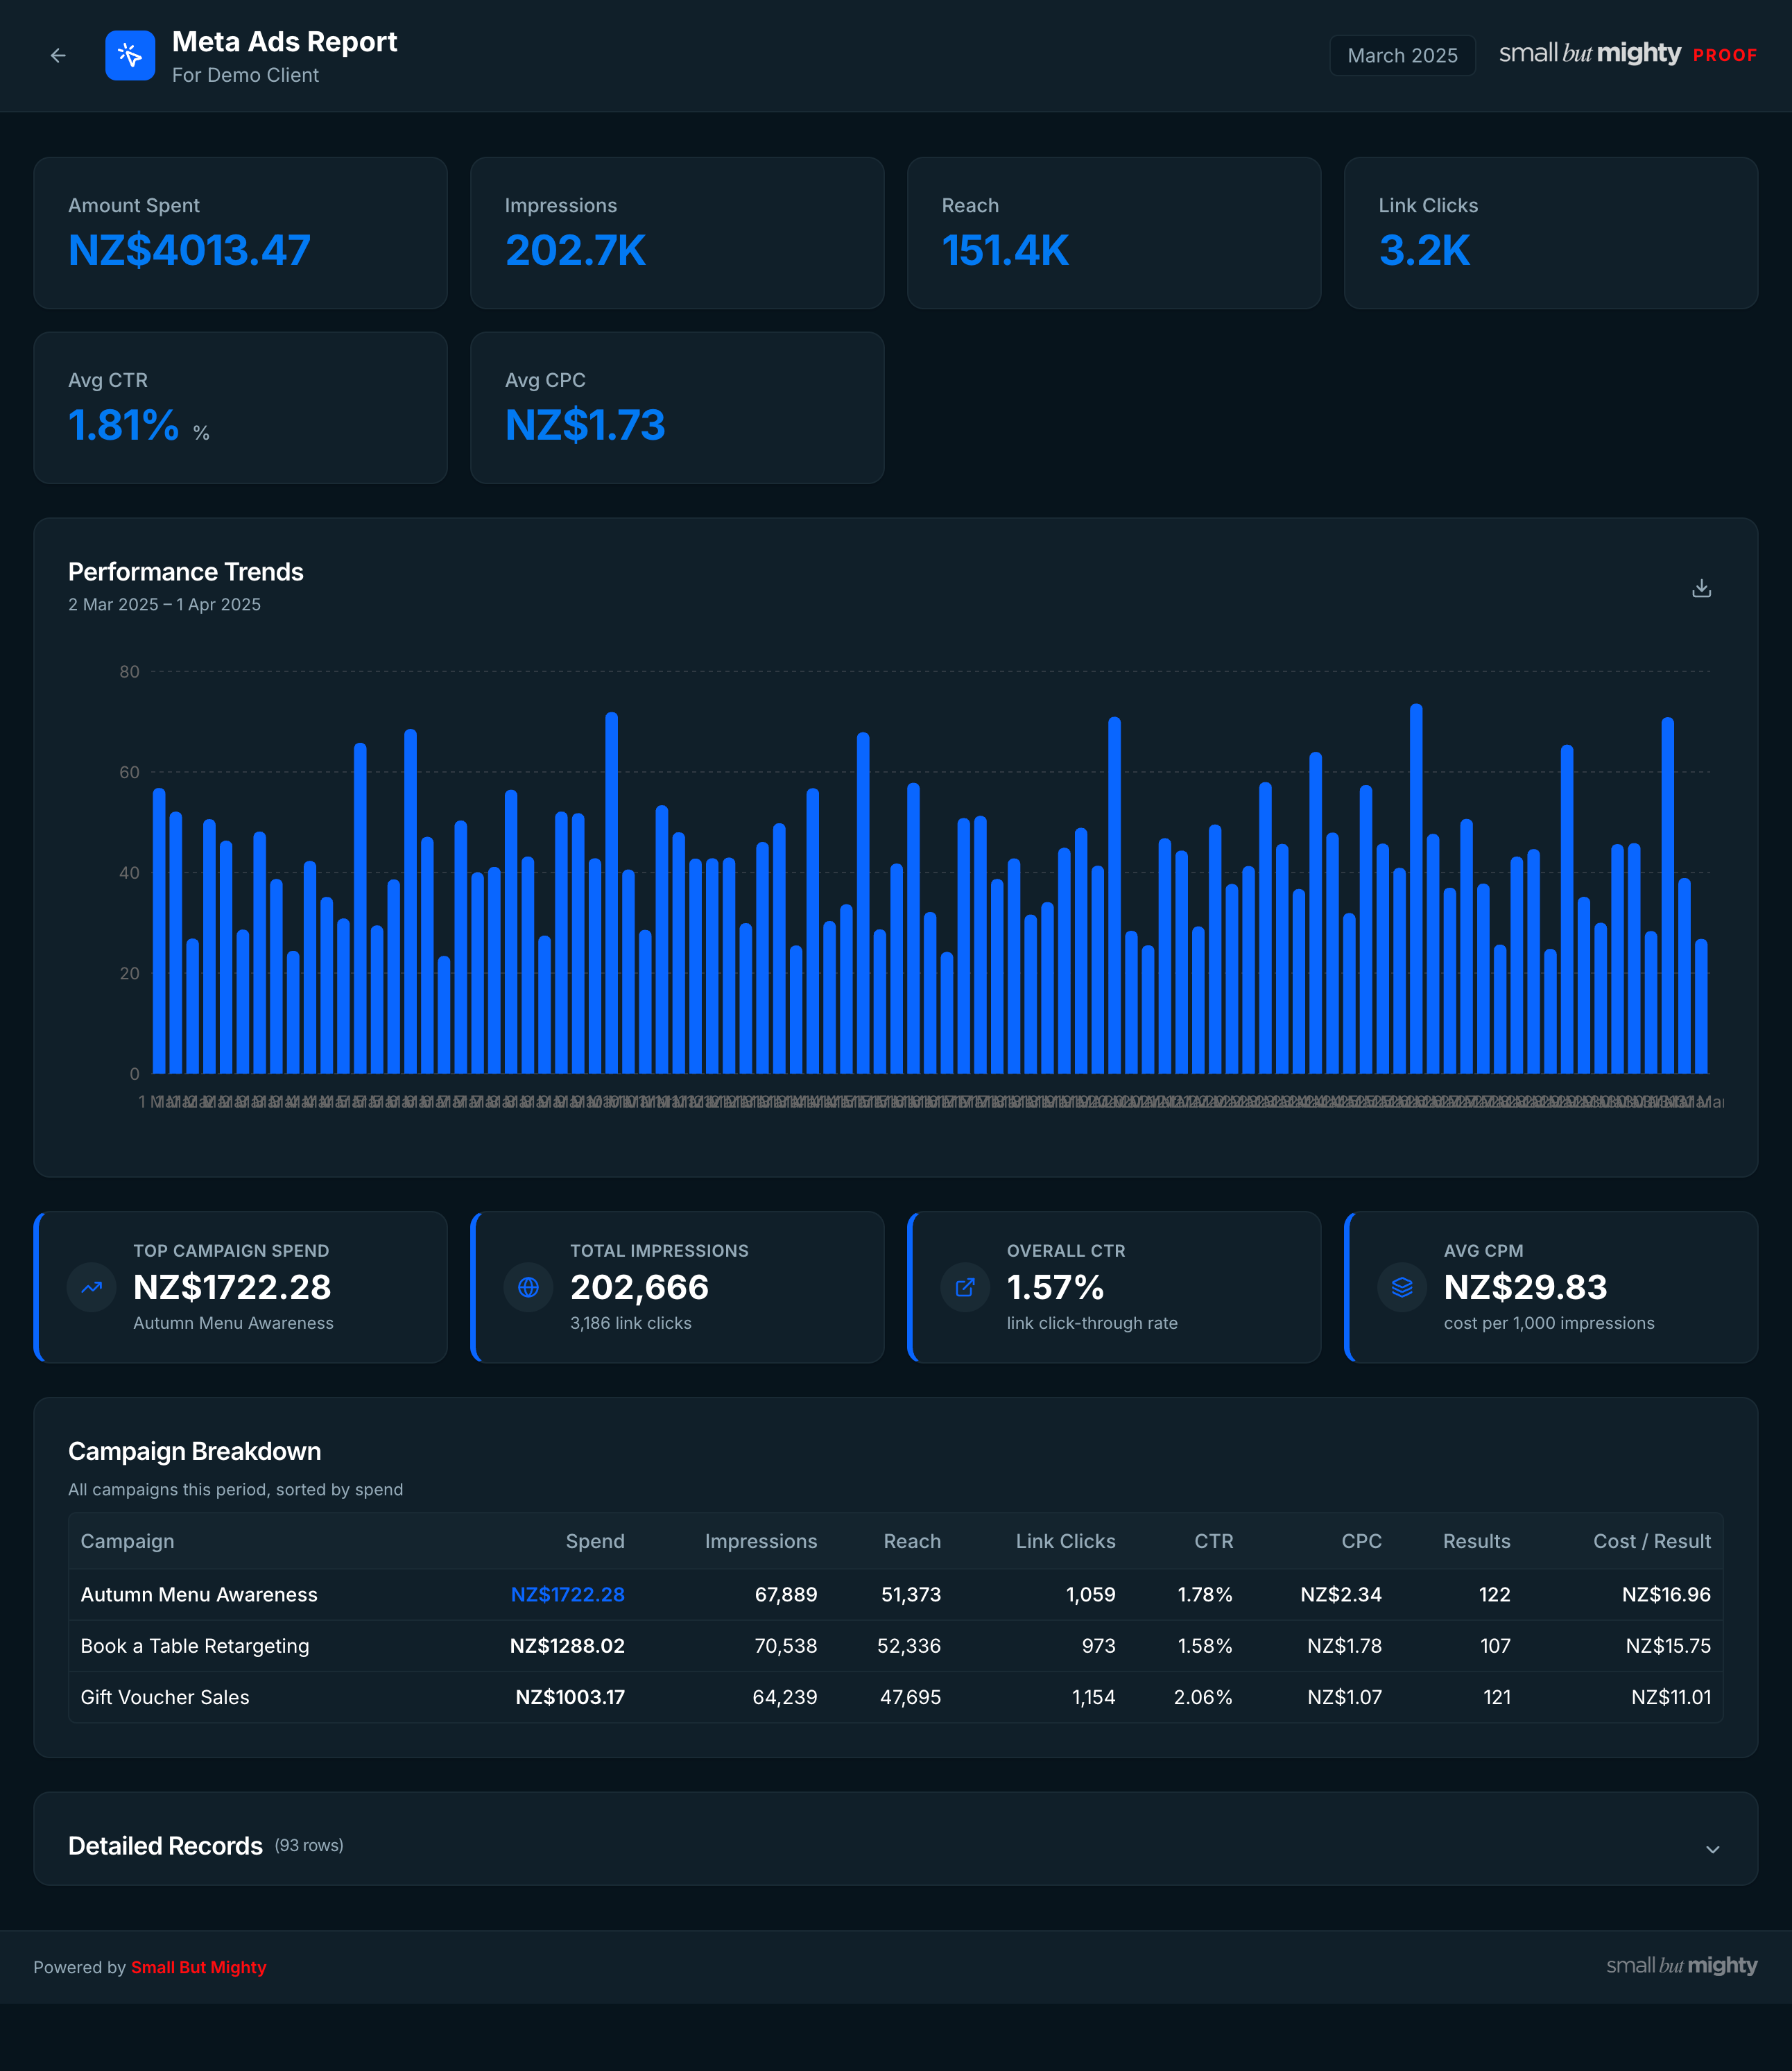
Task: Click the Total Impressions 202,666 figure
Action: coord(639,1287)
